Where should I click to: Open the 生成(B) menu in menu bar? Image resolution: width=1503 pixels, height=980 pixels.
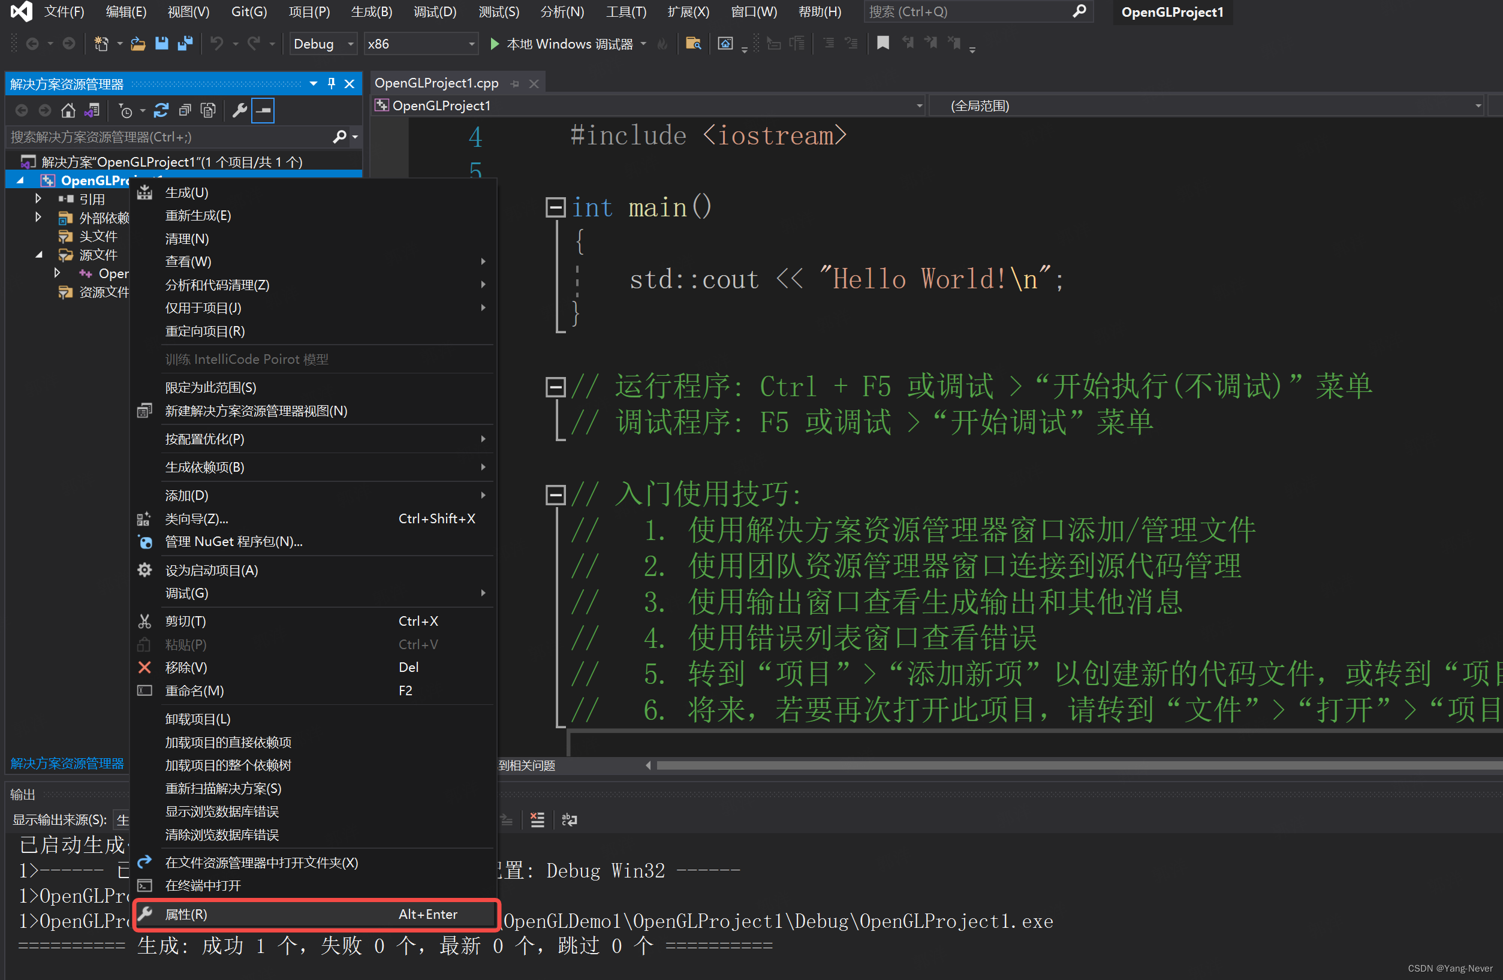[x=371, y=12]
